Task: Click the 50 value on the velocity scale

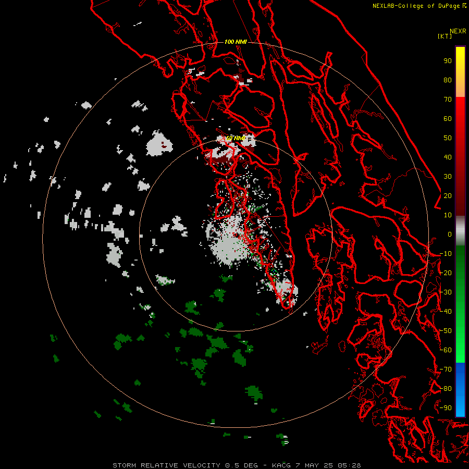Action: pos(448,138)
